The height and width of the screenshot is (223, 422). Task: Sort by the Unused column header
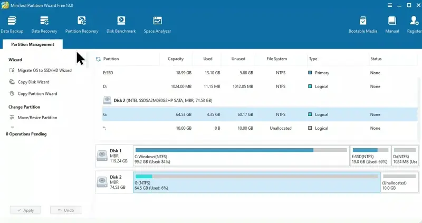pyautogui.click(x=238, y=59)
